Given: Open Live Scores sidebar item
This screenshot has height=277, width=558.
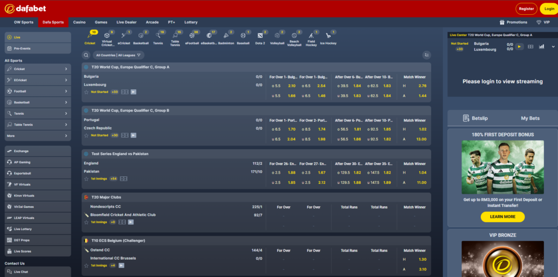Looking at the screenshot, I should 38,251.
